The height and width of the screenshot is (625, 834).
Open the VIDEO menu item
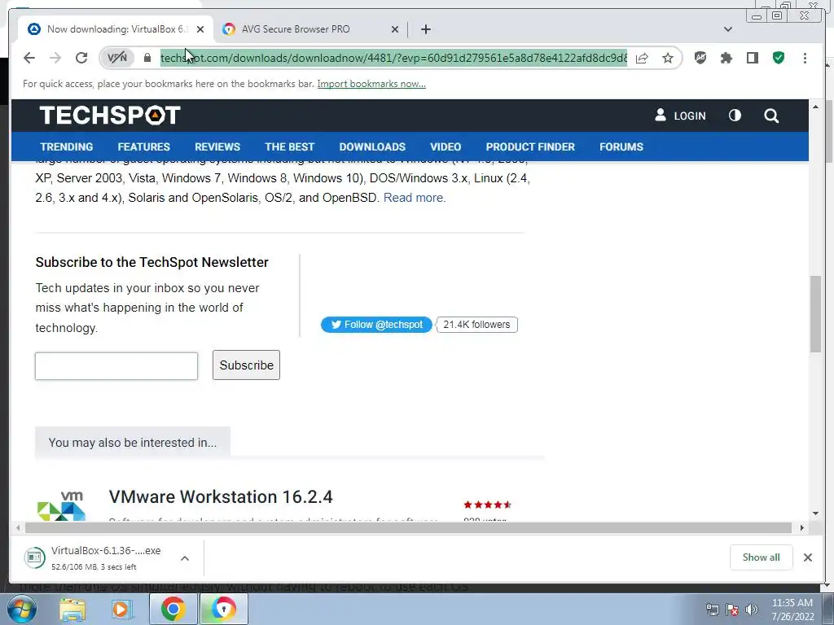pyautogui.click(x=446, y=146)
